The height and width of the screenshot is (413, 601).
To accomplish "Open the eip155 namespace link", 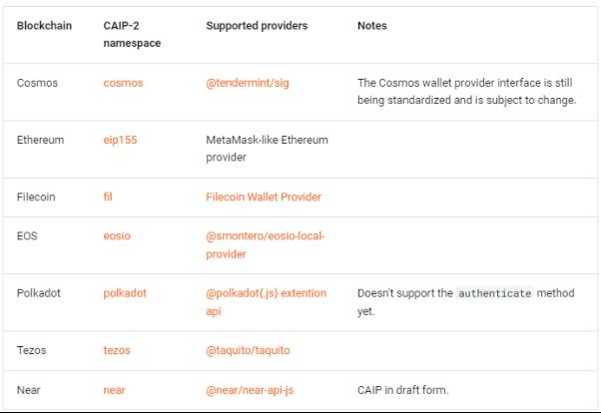I will [120, 140].
